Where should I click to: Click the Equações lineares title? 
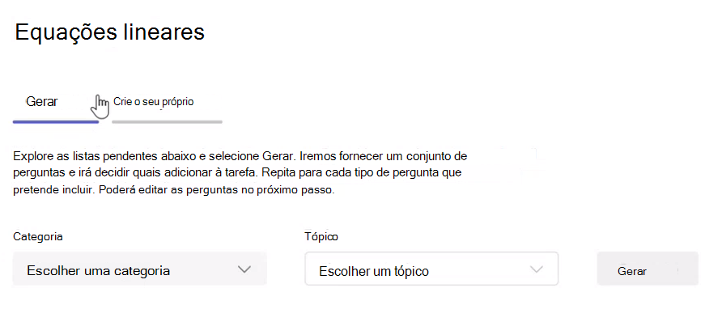109,33
